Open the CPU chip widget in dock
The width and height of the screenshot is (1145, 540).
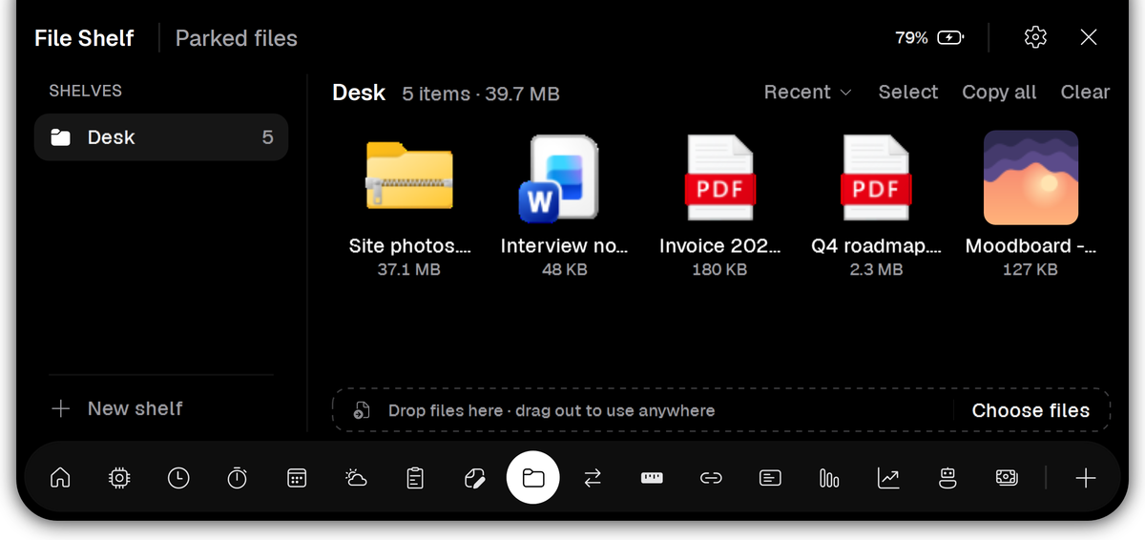pyautogui.click(x=119, y=478)
